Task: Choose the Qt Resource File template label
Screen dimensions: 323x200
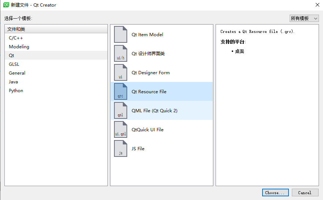Action: tap(149, 91)
